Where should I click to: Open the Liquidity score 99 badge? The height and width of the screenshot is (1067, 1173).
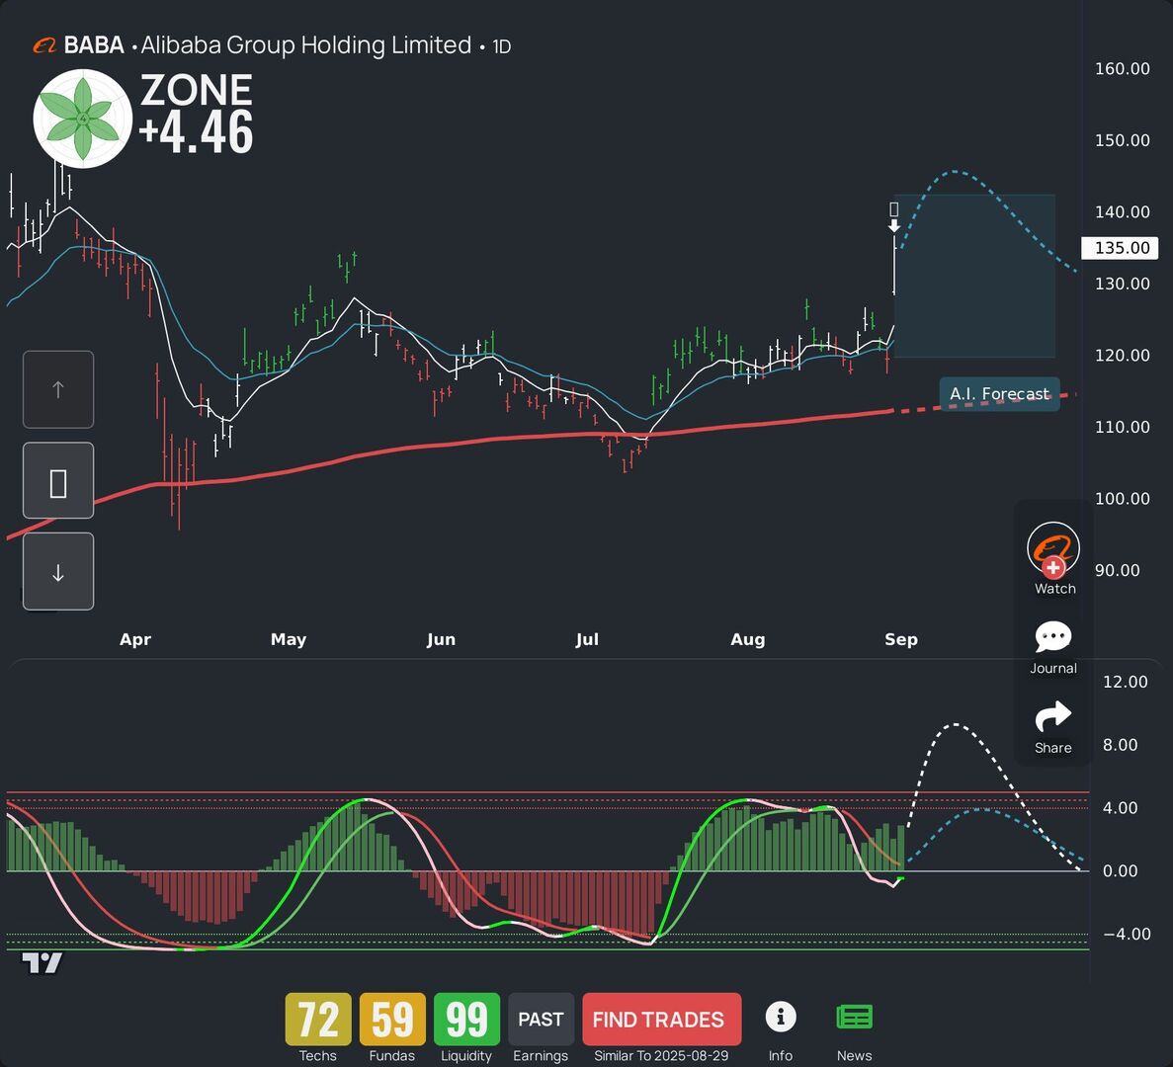(466, 1020)
